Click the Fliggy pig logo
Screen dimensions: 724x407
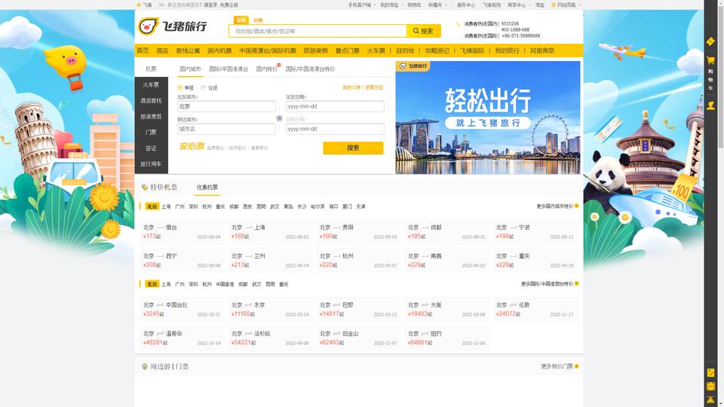(x=149, y=26)
